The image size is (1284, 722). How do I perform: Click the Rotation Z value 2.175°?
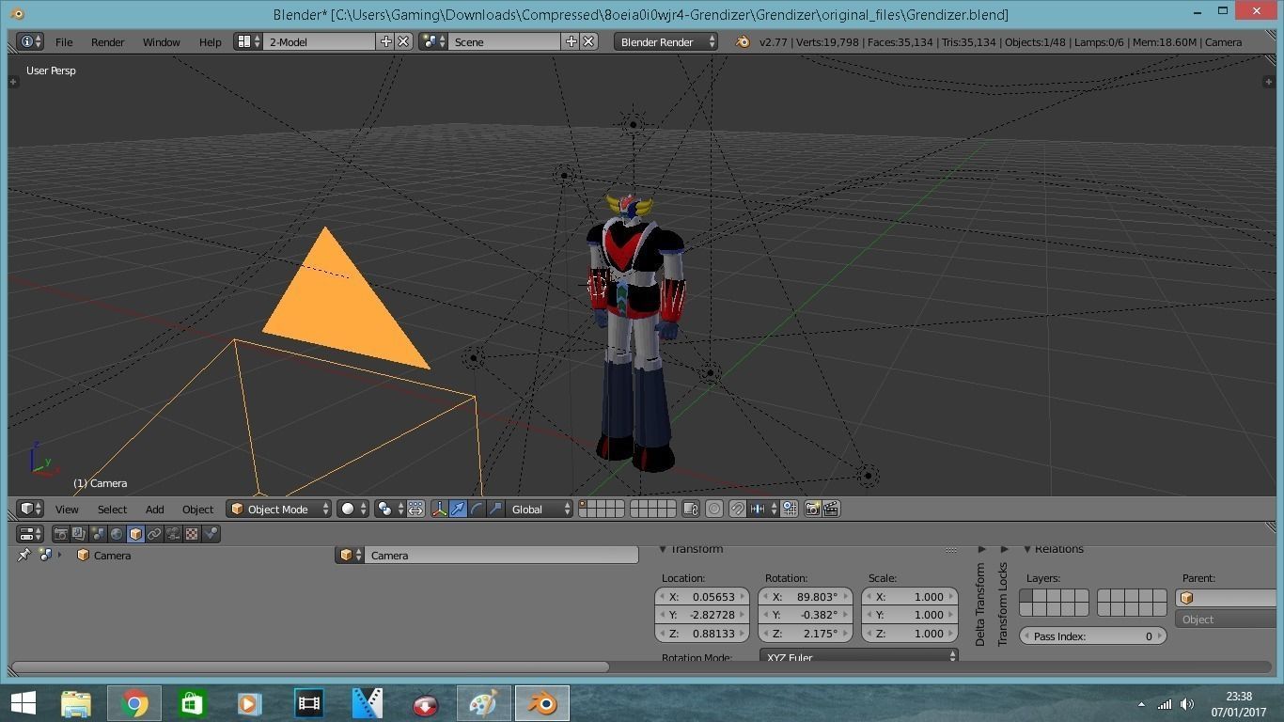pyautogui.click(x=806, y=634)
